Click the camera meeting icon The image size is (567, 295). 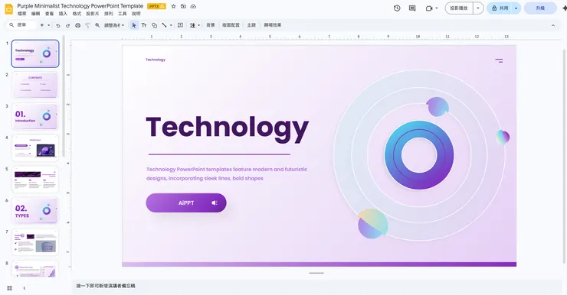coord(429,8)
